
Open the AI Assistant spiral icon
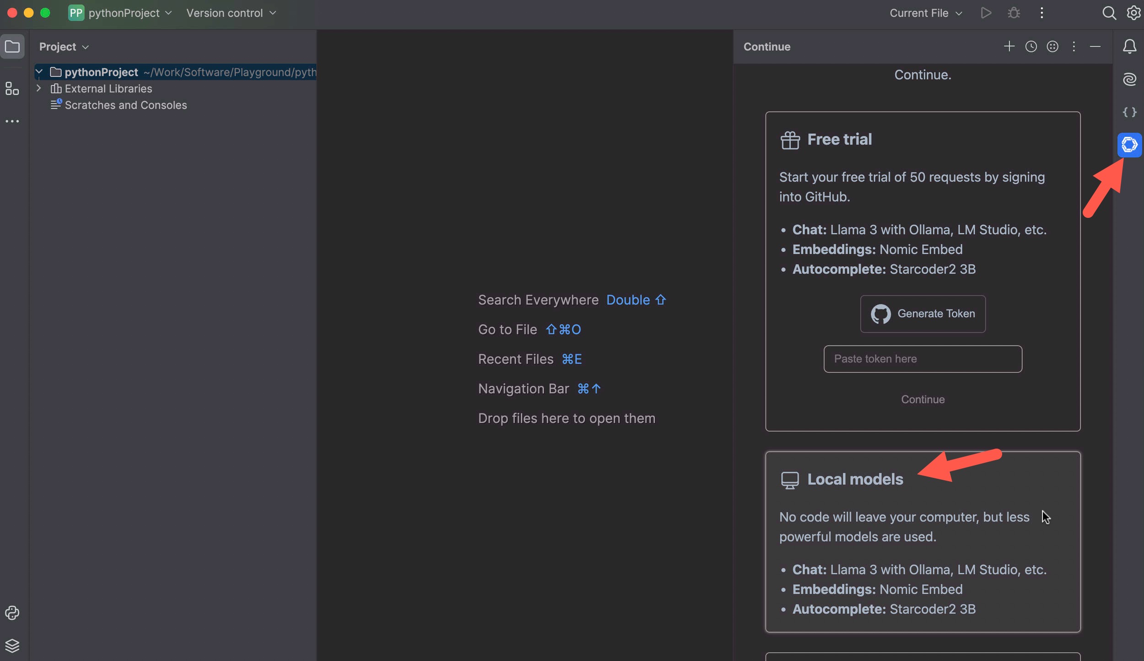(1129, 79)
